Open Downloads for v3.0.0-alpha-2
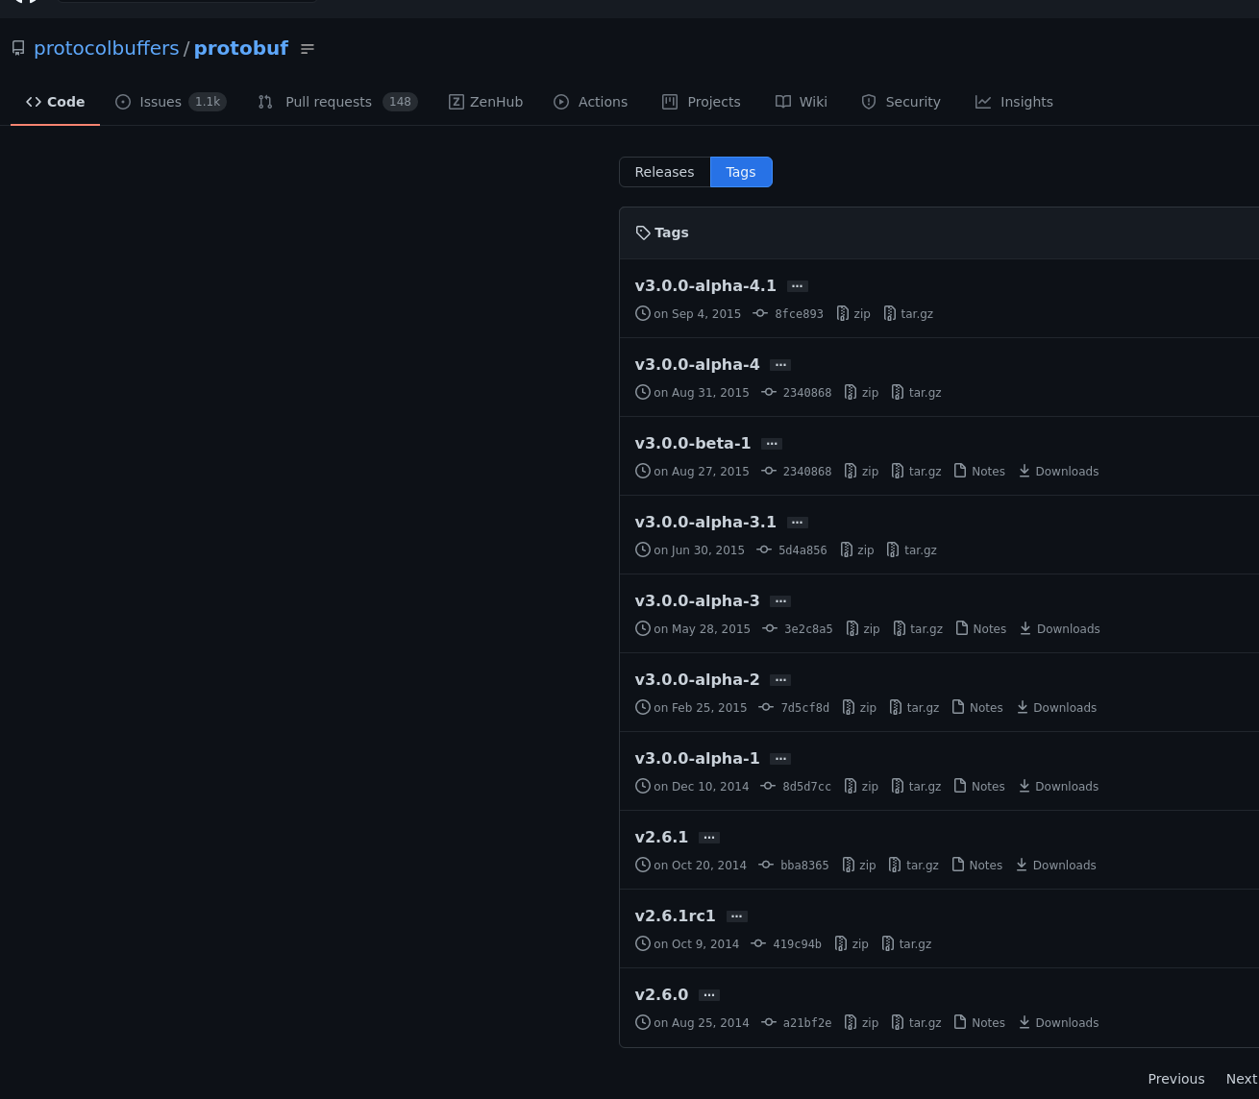1259x1099 pixels. point(1056,708)
